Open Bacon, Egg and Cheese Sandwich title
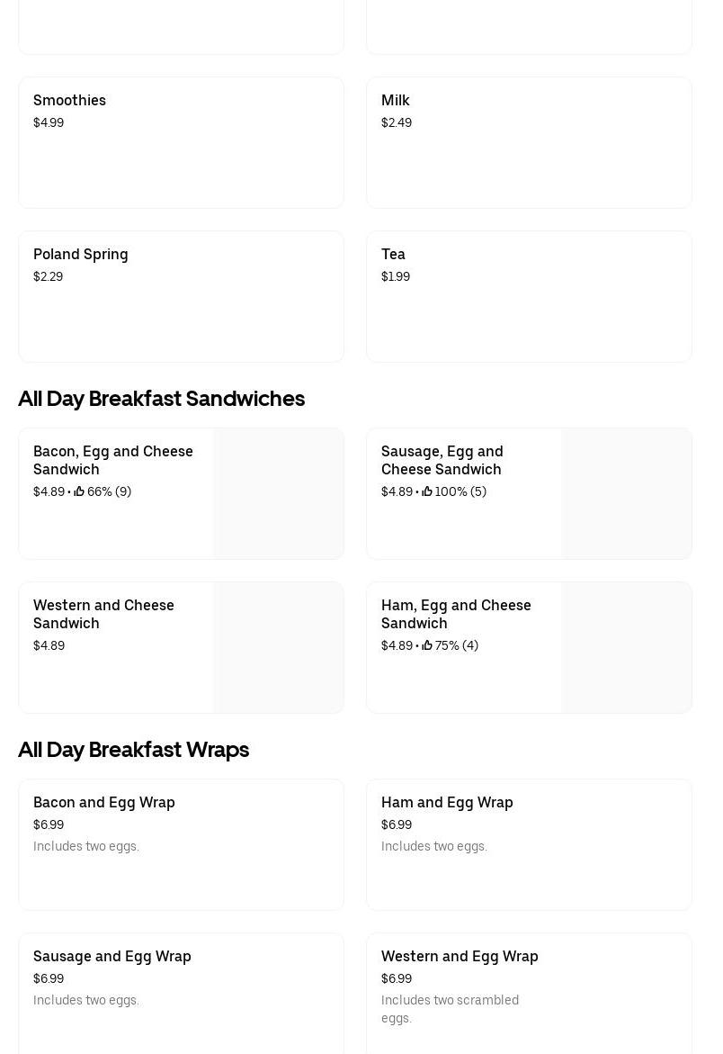 point(113,460)
